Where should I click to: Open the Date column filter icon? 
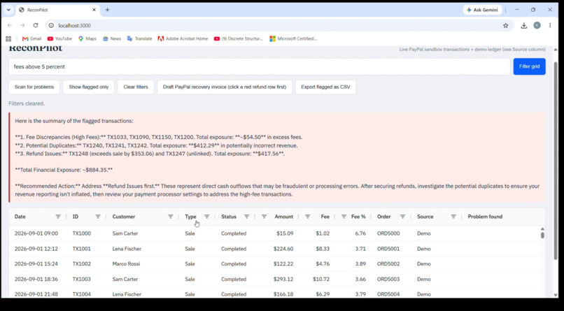pyautogui.click(x=58, y=217)
